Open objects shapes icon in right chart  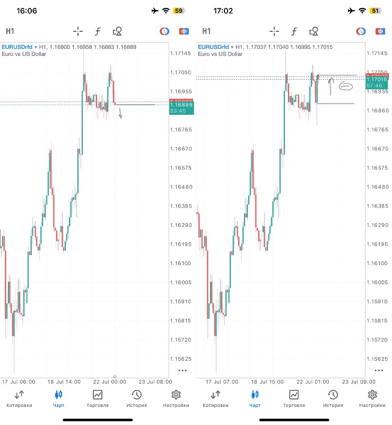[314, 31]
